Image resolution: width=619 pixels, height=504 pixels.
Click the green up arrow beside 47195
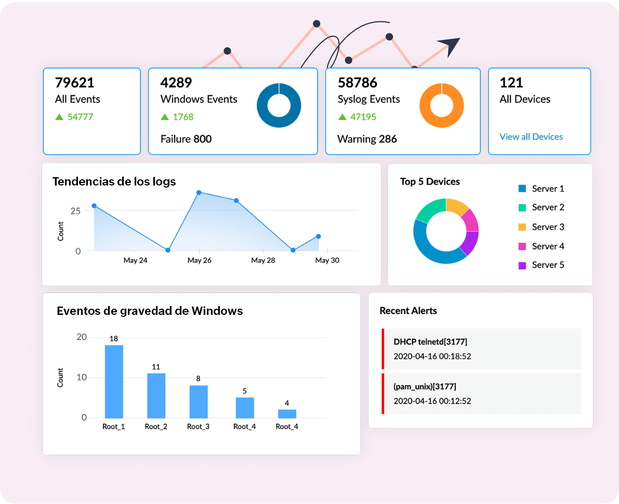tap(343, 117)
